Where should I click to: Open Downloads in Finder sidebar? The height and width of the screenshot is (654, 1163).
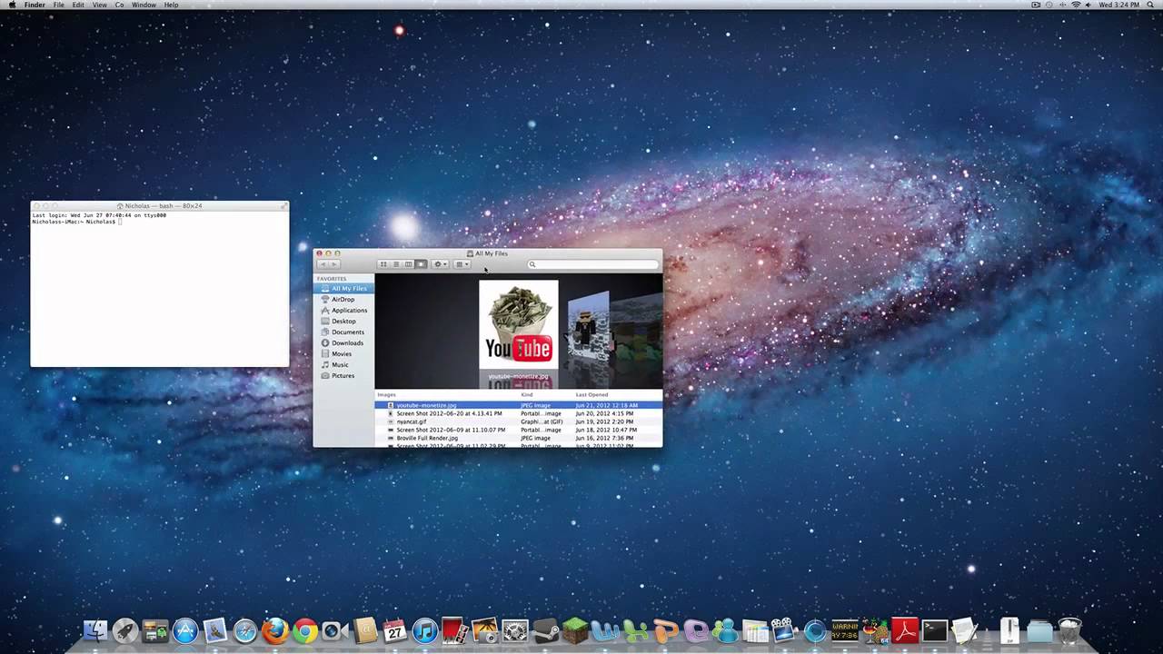(343, 342)
